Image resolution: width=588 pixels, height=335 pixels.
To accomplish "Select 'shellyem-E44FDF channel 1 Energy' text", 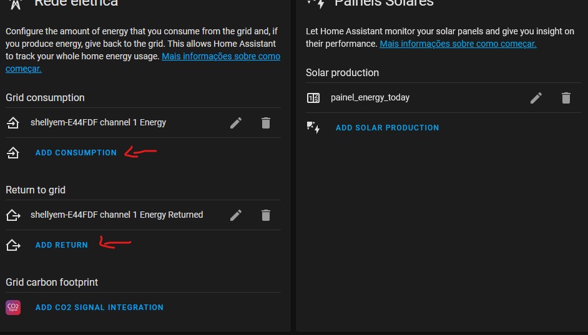I will tap(98, 122).
